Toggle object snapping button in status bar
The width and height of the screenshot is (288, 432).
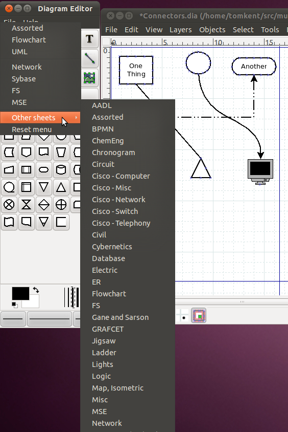tap(199, 315)
